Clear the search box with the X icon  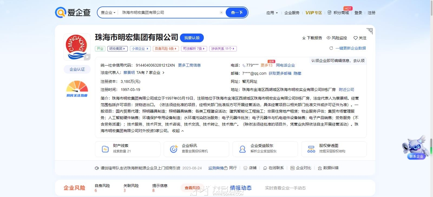click(x=221, y=12)
